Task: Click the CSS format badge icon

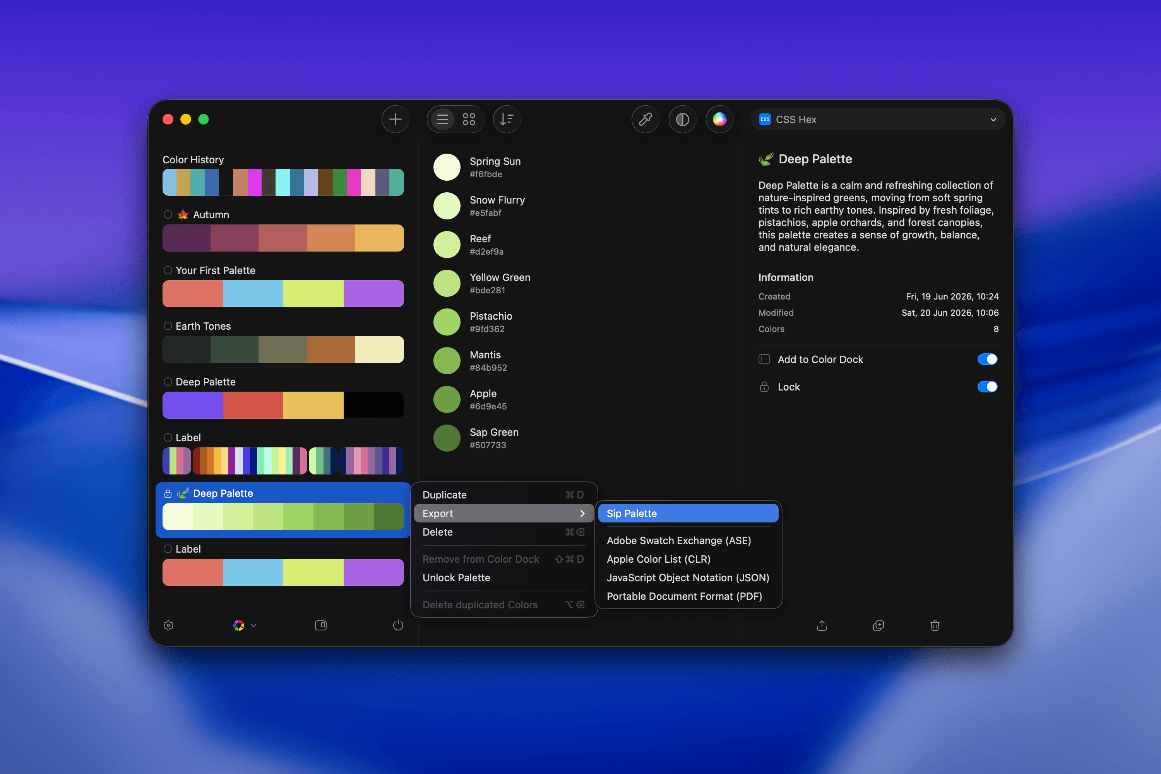Action: (765, 120)
